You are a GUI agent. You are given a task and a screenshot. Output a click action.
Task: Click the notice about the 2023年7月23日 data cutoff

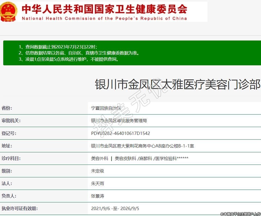(x=58, y=47)
